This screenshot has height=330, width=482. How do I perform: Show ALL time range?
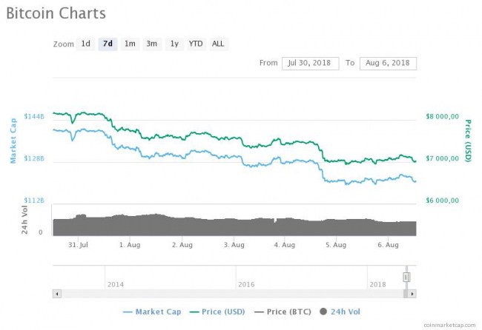[218, 44]
